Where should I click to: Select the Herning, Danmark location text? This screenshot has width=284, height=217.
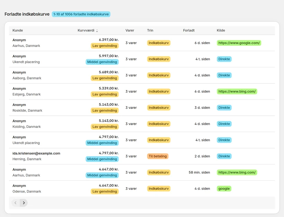click(27, 159)
